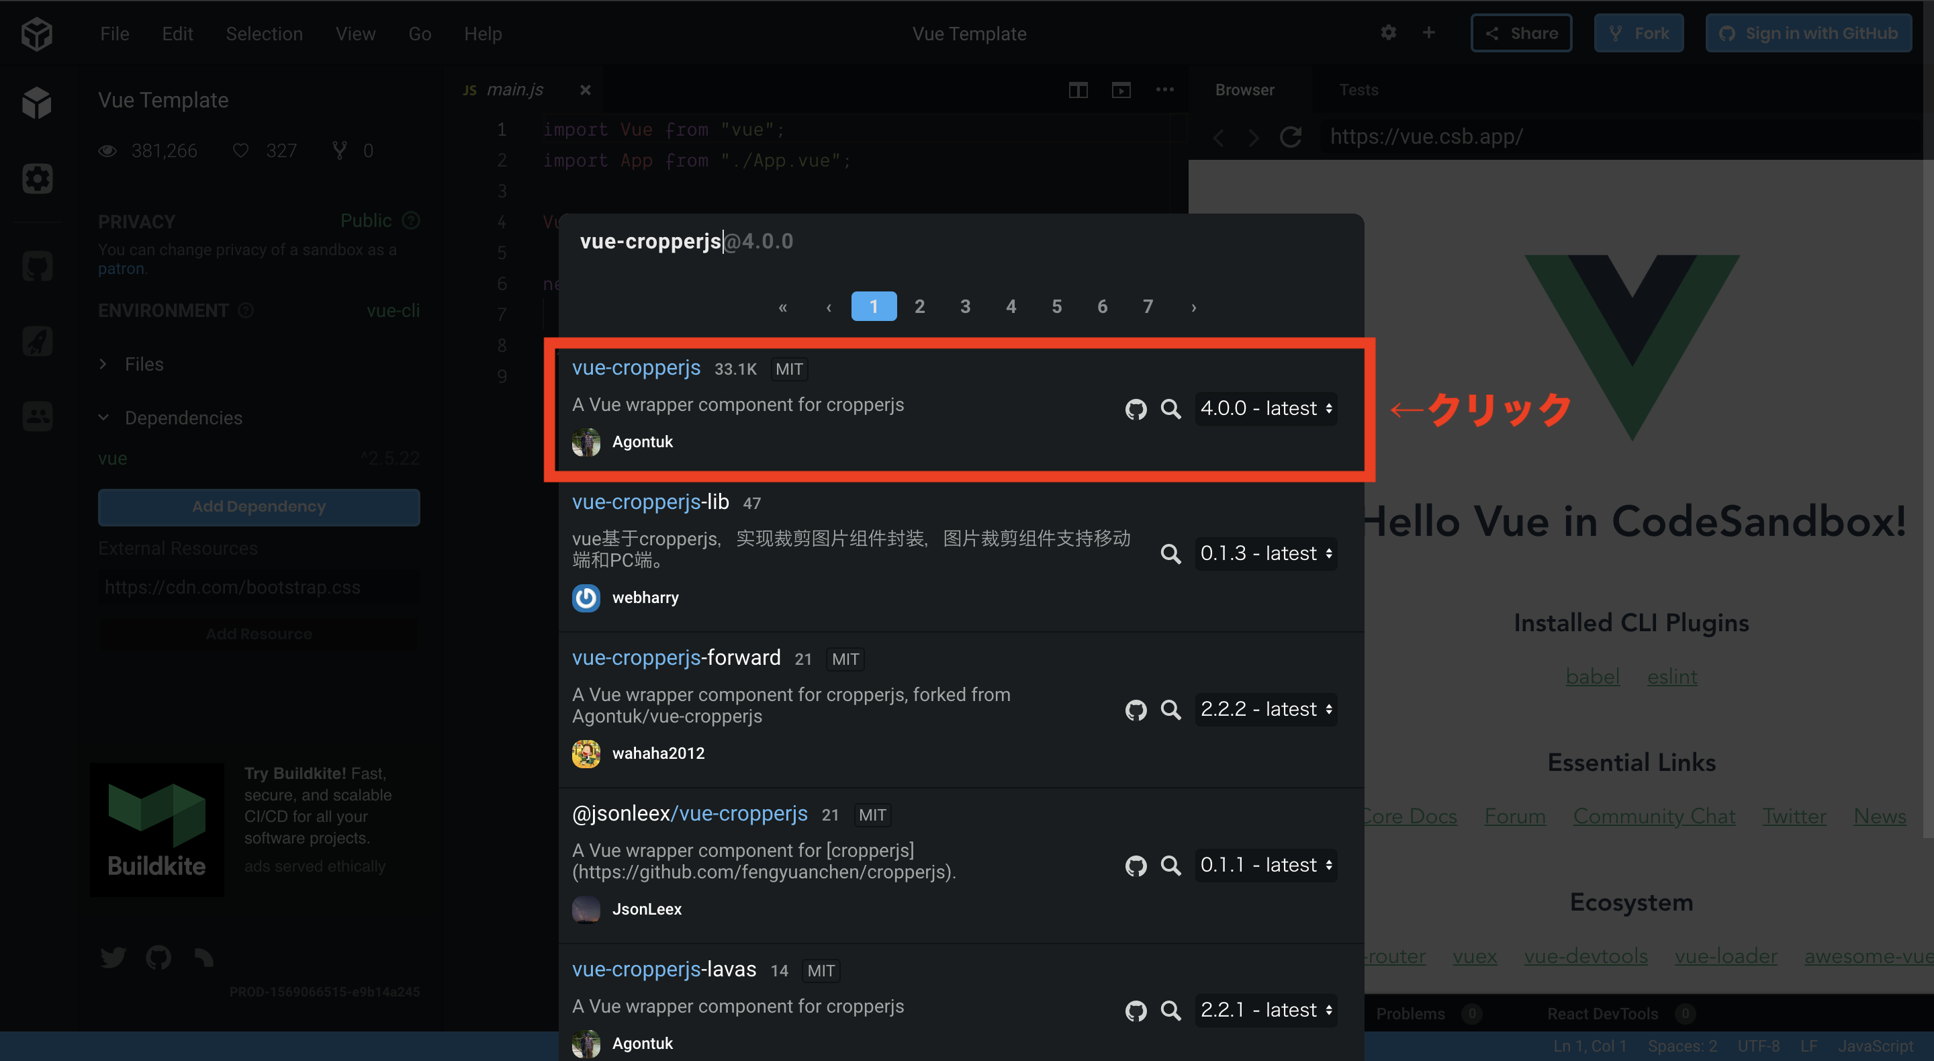Open the GitHub panel in sidebar
1934x1061 pixels.
(37, 266)
